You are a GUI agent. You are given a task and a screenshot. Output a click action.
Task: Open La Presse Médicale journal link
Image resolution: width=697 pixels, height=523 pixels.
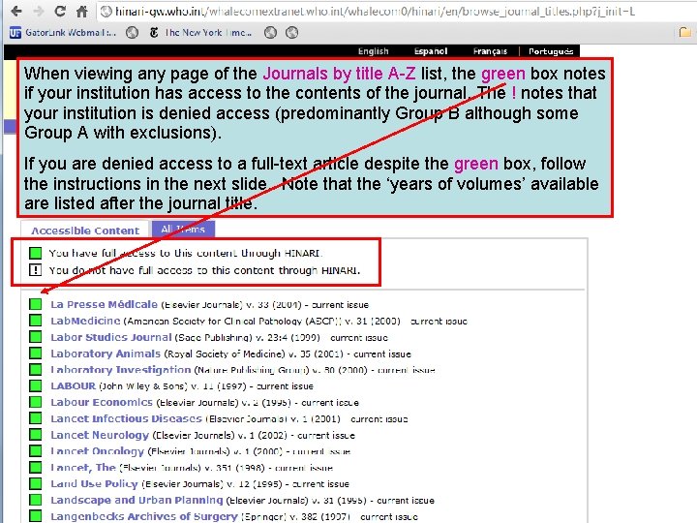(104, 305)
